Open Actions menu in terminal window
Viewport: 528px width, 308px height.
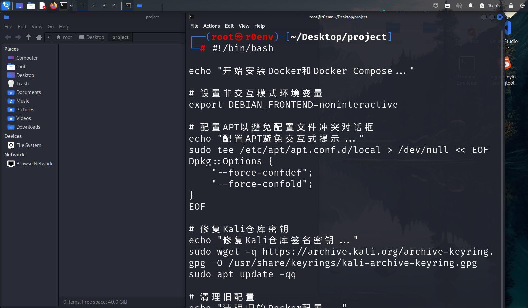pyautogui.click(x=212, y=26)
